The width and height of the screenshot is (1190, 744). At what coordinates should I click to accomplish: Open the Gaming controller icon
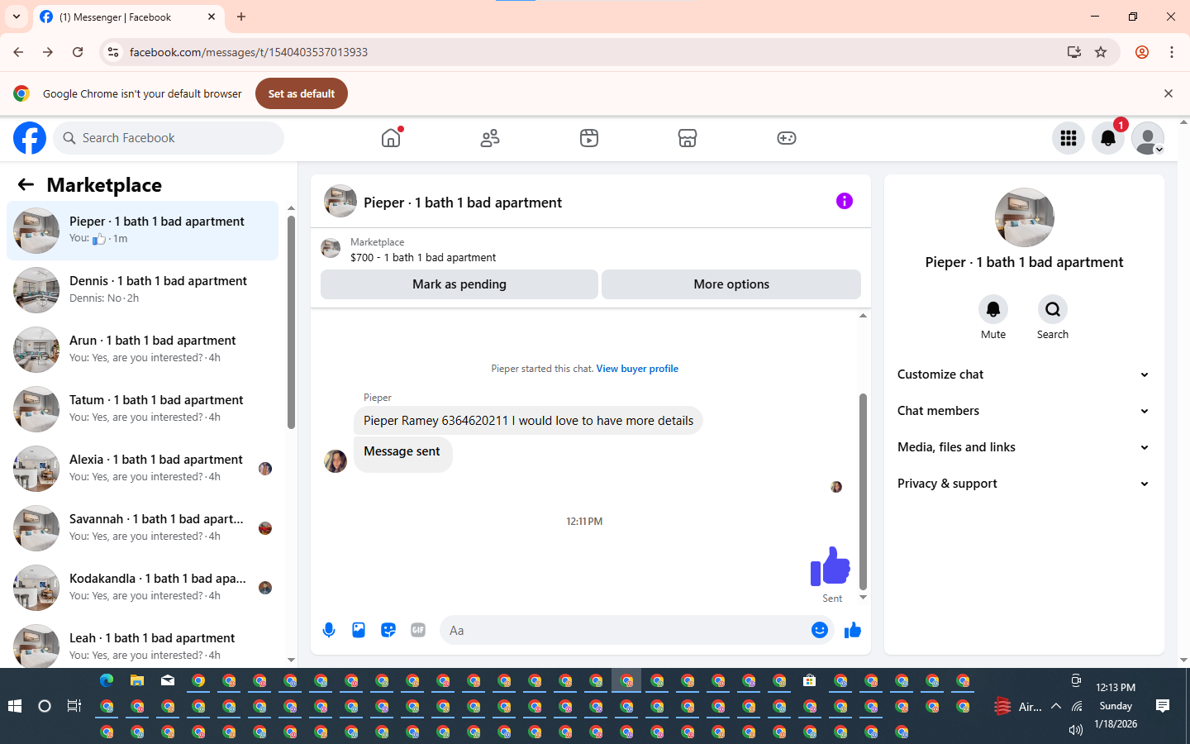[787, 138]
